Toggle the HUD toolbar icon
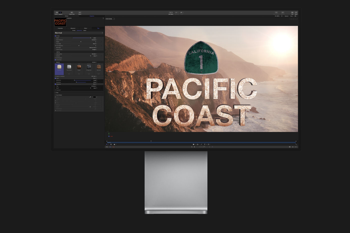This screenshot has height=233, width=350. tap(292, 12)
